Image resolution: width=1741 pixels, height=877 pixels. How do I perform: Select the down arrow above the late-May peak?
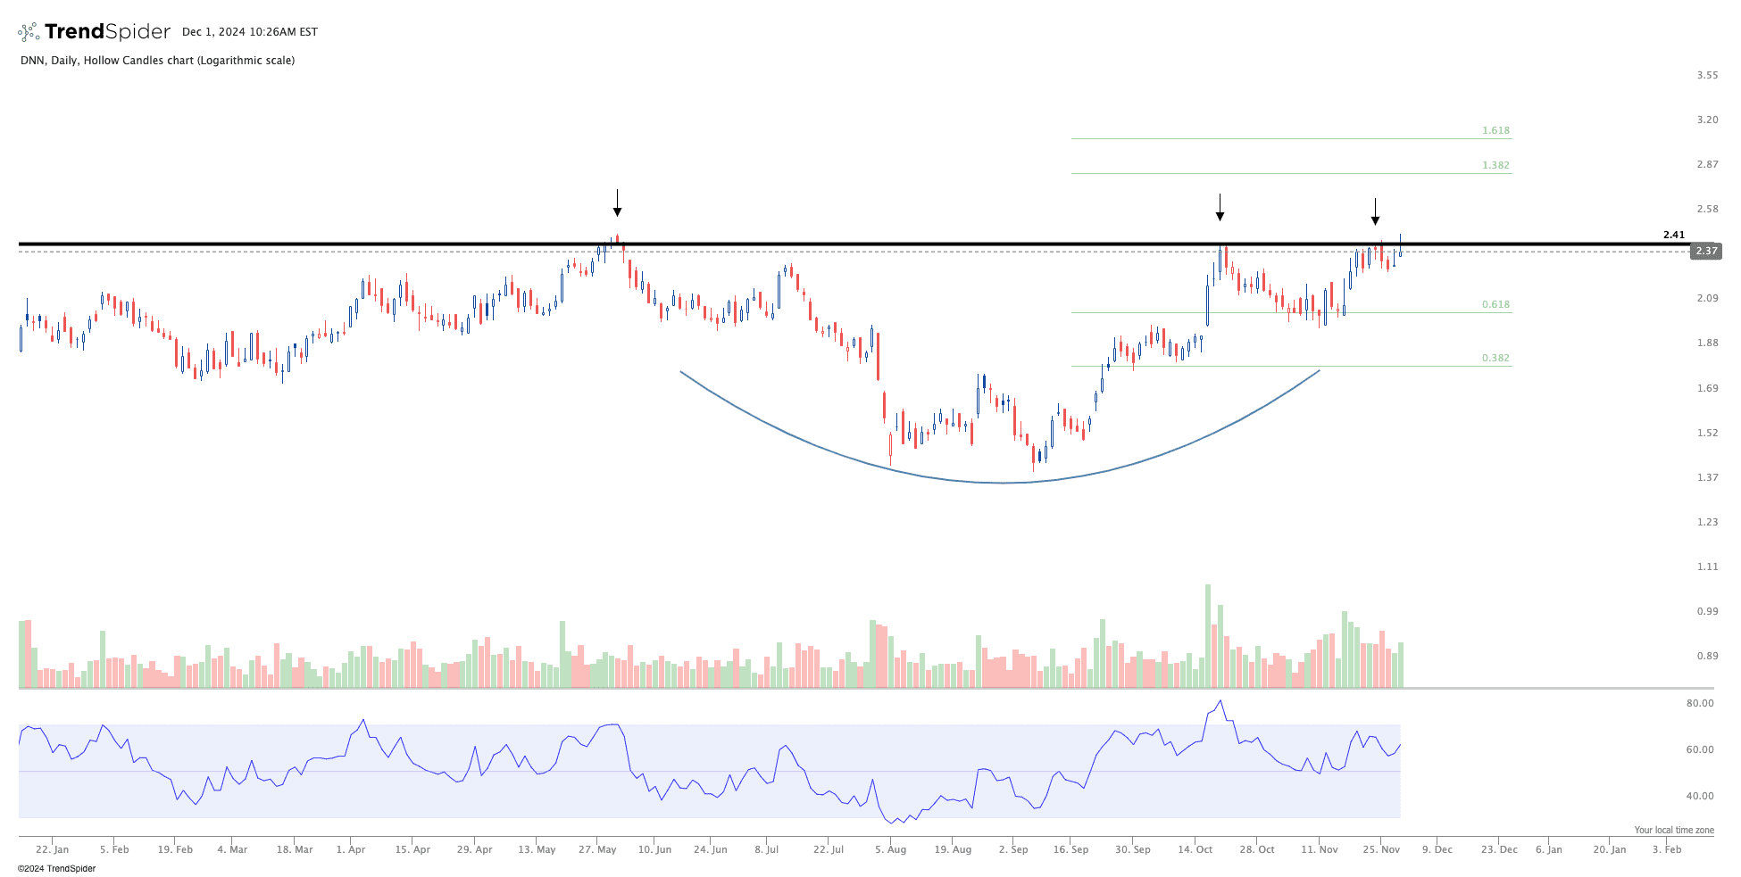pos(617,203)
